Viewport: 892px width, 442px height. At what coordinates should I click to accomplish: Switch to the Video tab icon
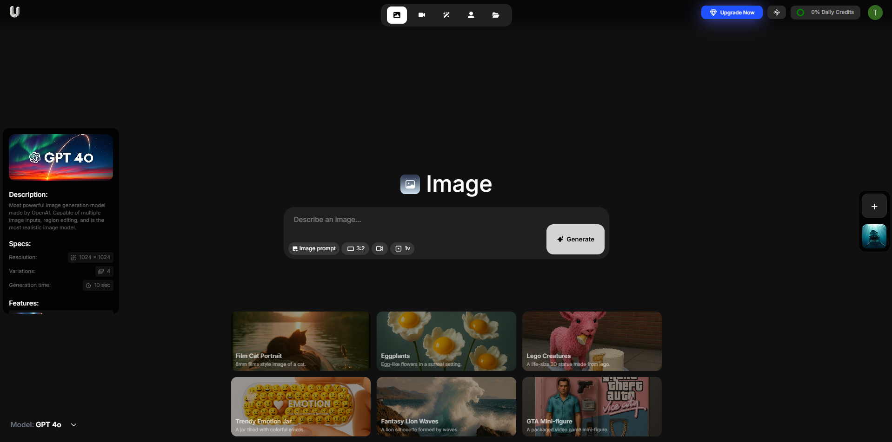422,15
